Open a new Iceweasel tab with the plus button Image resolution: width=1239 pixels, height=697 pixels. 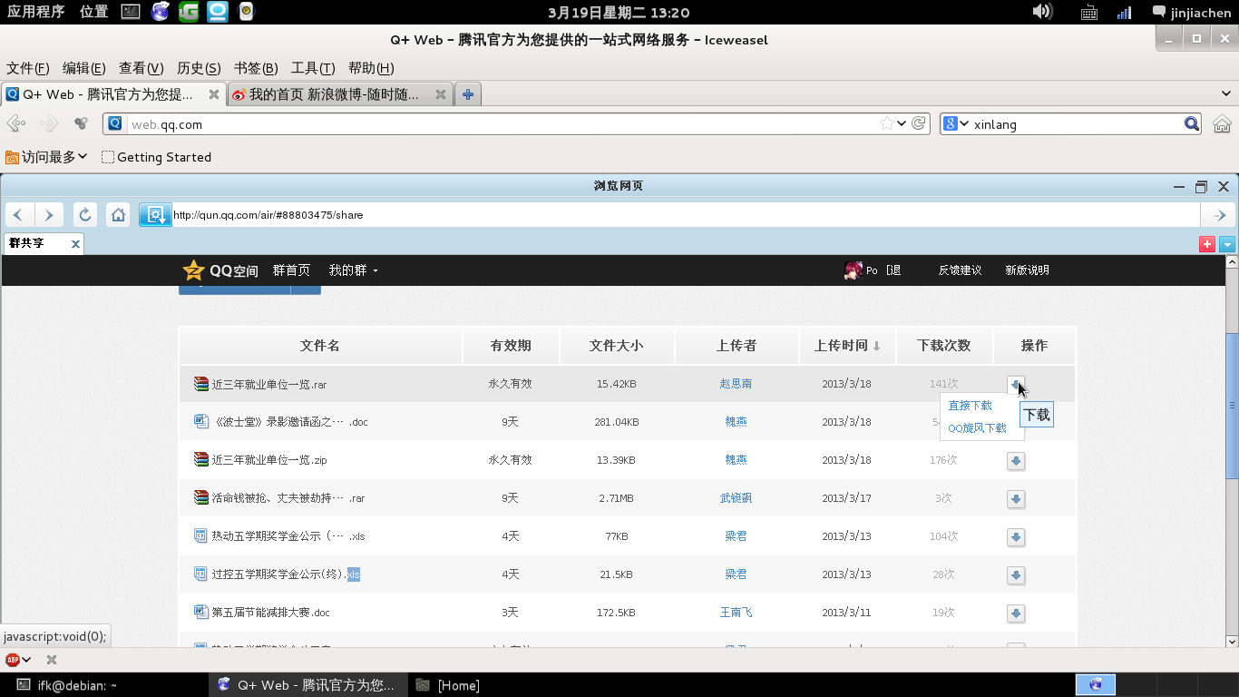pos(468,94)
